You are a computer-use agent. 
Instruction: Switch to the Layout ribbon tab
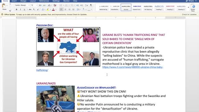pyautogui.click(x=33, y=1)
